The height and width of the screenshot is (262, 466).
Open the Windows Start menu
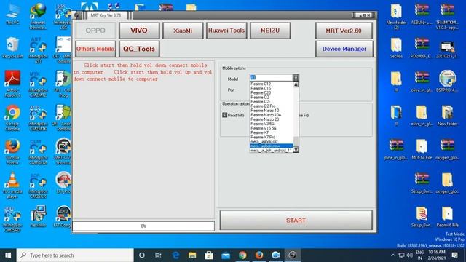(x=8, y=255)
